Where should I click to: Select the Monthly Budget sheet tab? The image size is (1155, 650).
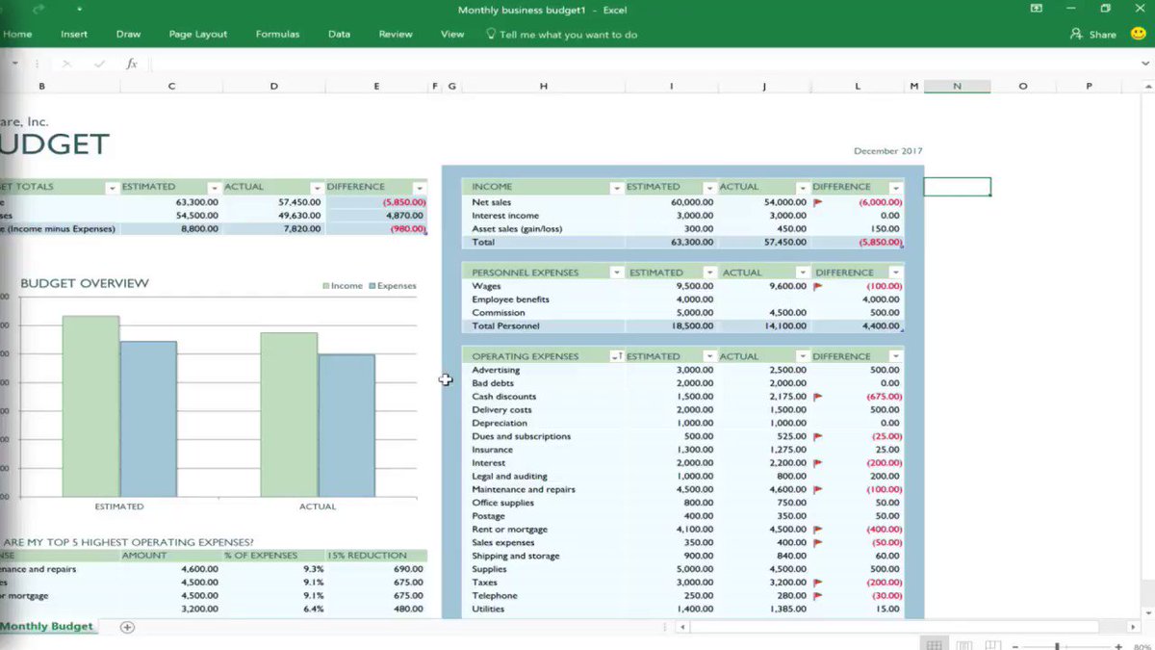(47, 626)
